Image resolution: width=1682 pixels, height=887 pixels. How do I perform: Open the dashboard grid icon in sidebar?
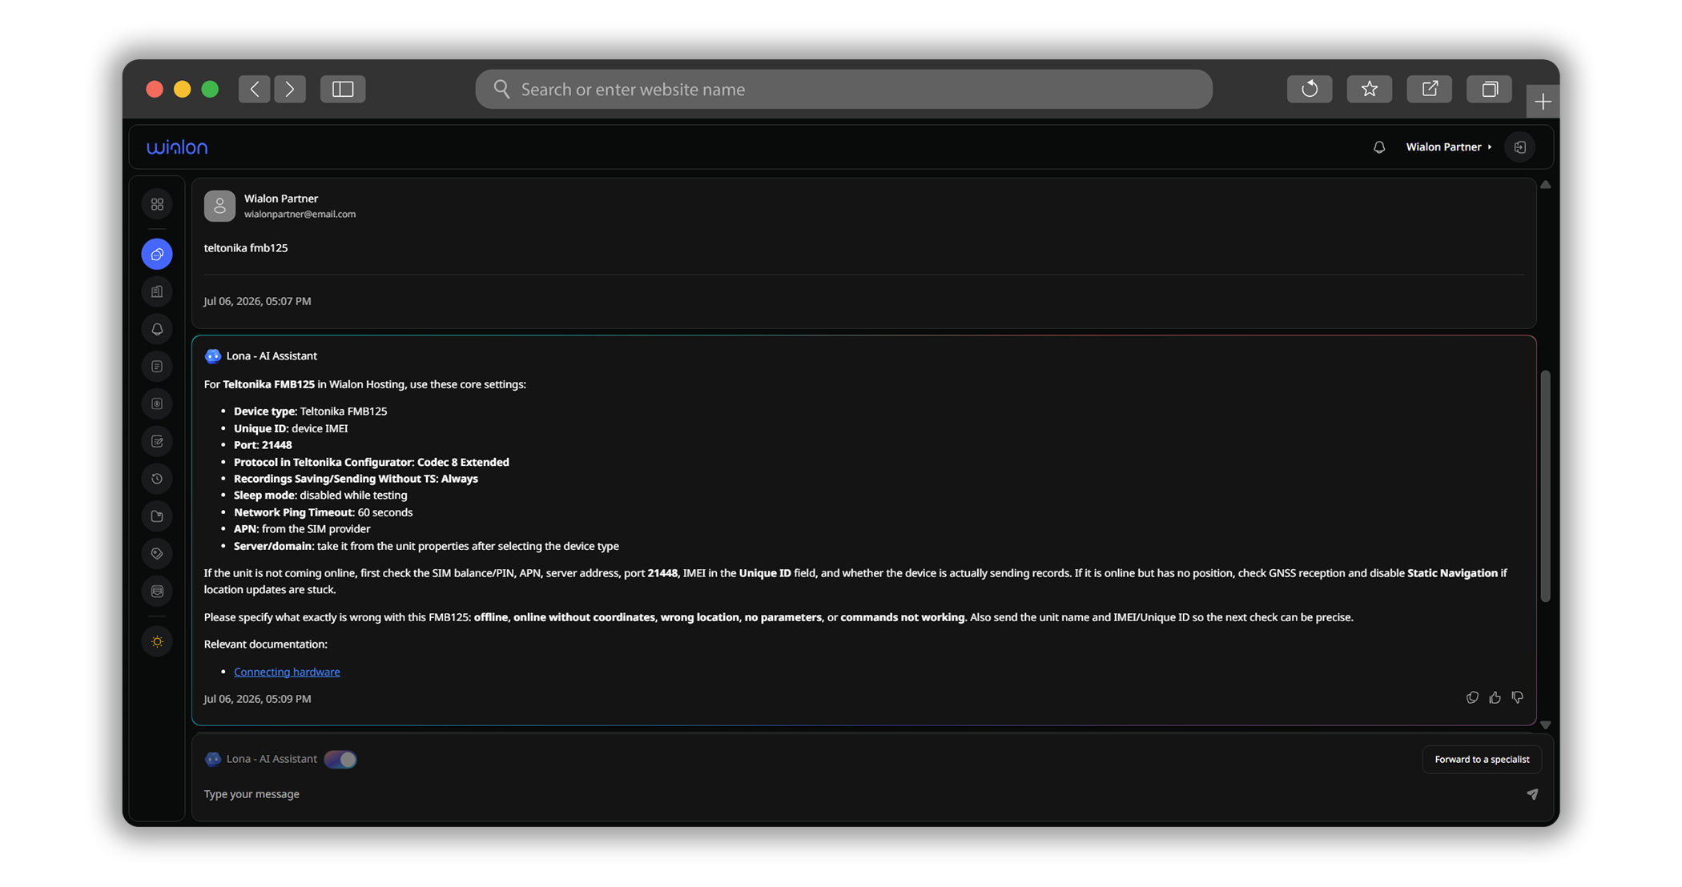tap(157, 204)
